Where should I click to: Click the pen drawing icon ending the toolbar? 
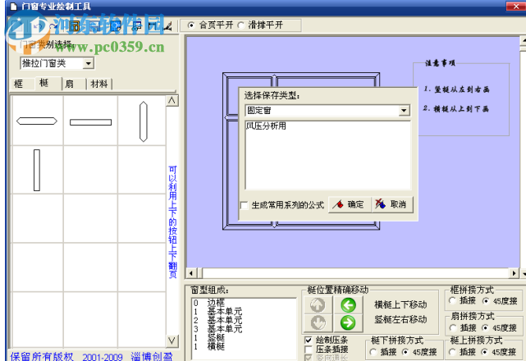(167, 26)
